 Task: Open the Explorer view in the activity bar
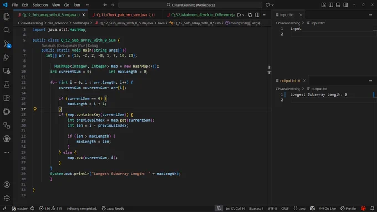point(7,16)
